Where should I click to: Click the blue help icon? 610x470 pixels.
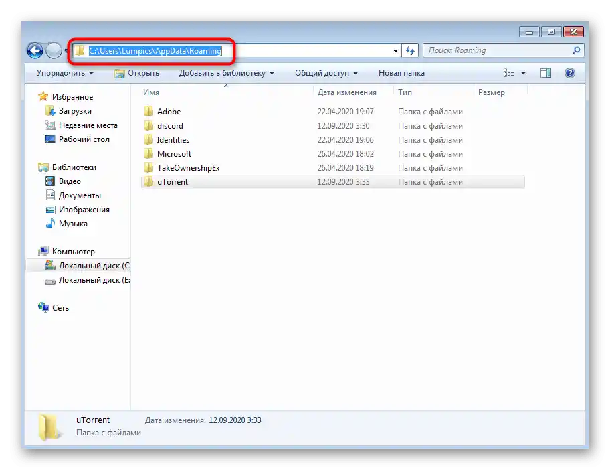point(570,73)
